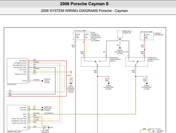Click the "INTERIOR LIGHTS SYSTEM" reference text
This screenshot has width=176, height=133.
(47, 81)
